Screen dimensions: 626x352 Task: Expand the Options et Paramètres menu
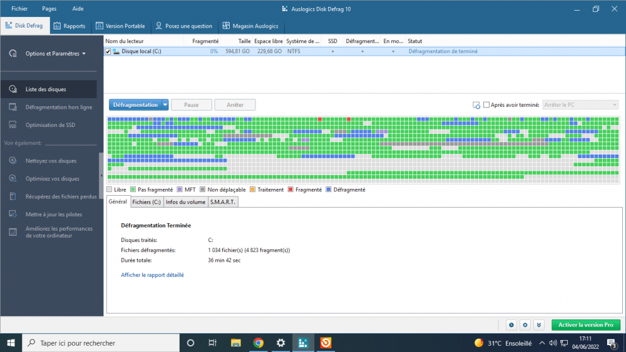(x=56, y=54)
